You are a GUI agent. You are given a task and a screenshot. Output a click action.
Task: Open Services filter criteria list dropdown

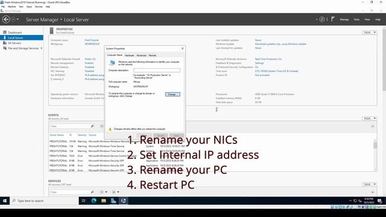[104, 192]
